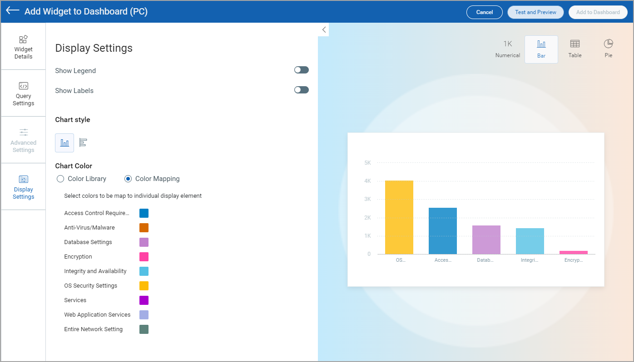Click the 'Integrity and Availability' label
Screen dimensions: 634x362
(x=95, y=271)
